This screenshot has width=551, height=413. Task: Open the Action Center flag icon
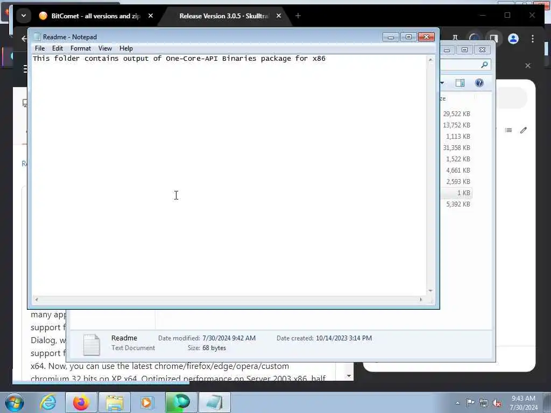(x=470, y=403)
